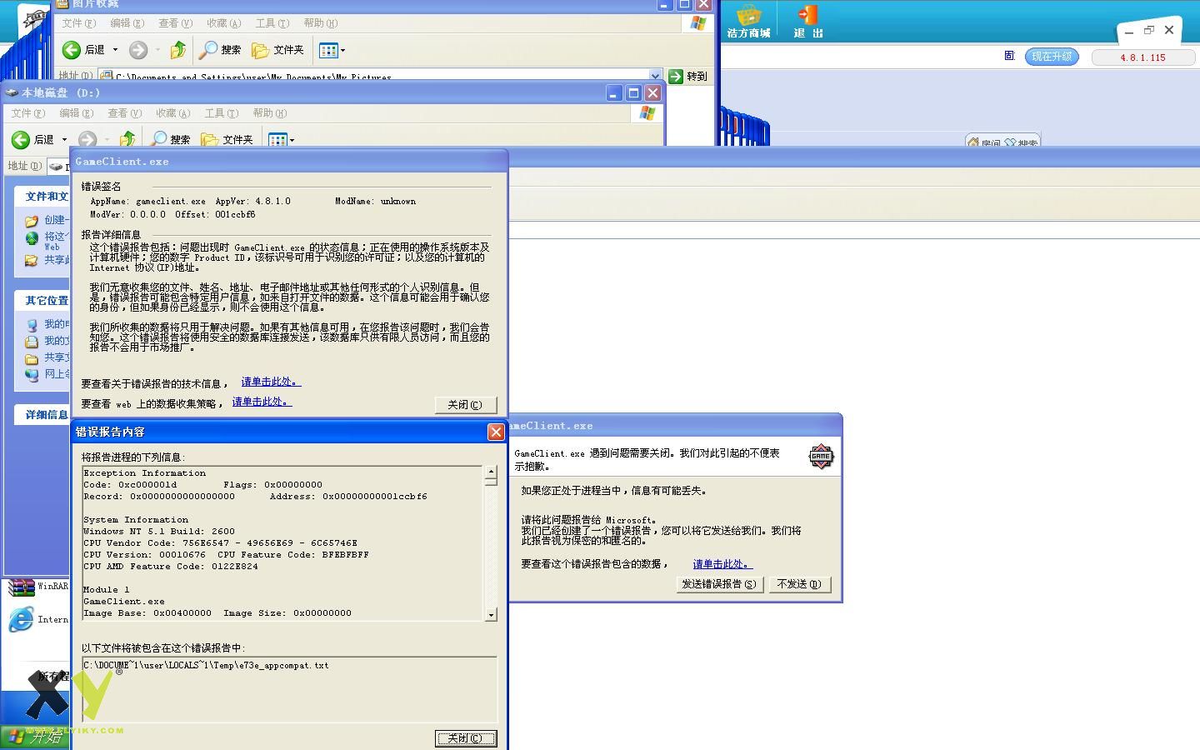Open Help menu in Local Disk D window
Viewport: 1200px width, 750px height.
(x=269, y=113)
